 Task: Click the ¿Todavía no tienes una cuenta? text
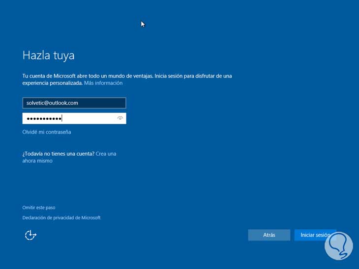pos(59,154)
